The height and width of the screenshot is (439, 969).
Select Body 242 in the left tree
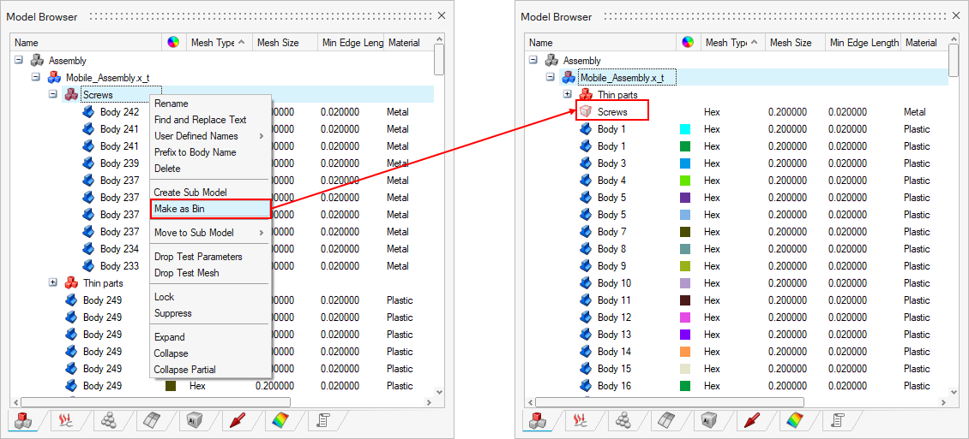point(119,112)
